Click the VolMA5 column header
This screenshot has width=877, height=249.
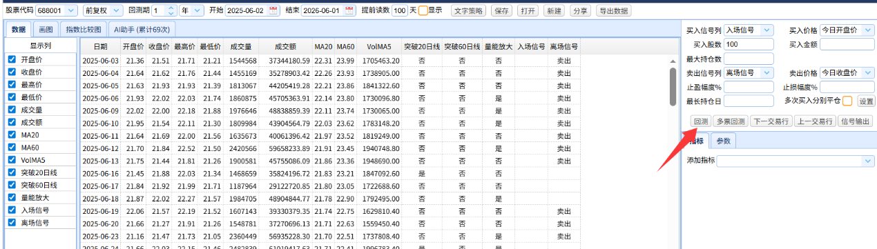[379, 47]
